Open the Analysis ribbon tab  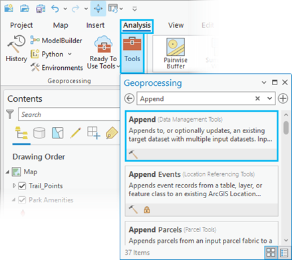(x=137, y=25)
